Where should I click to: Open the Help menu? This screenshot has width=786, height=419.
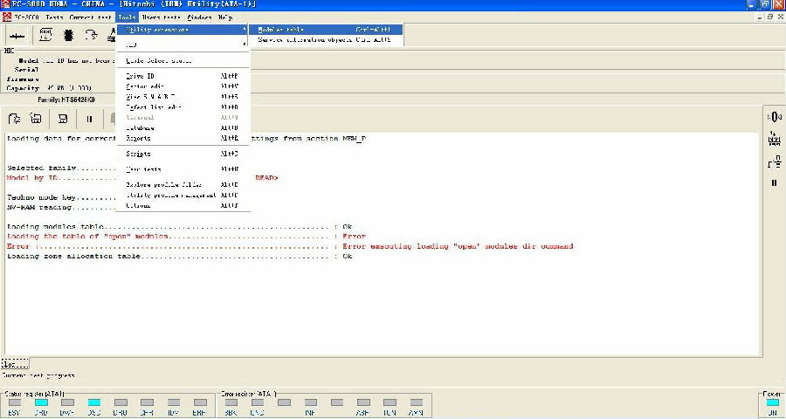[x=225, y=17]
